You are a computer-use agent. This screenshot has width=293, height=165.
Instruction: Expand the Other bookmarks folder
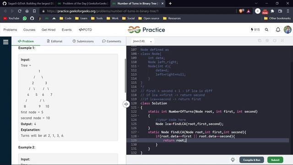pos(277,18)
